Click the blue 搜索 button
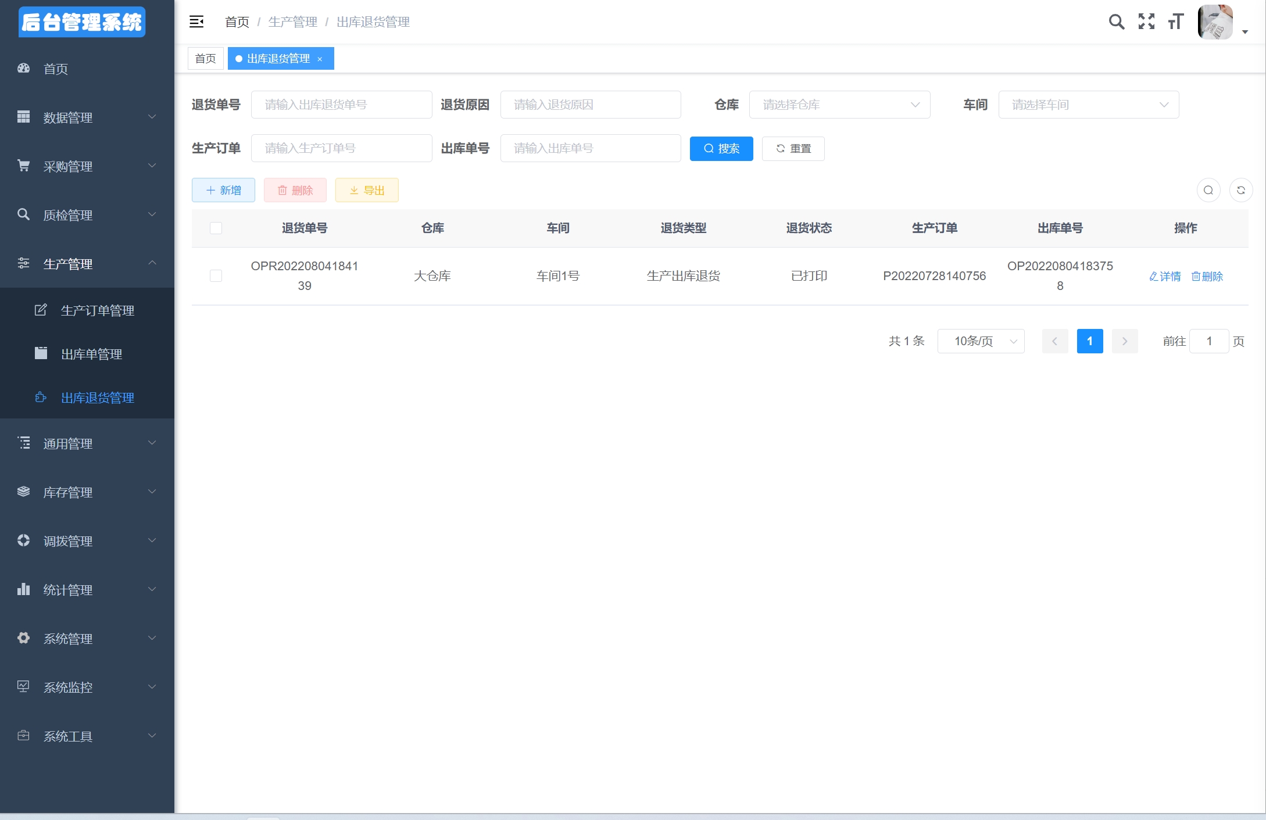 click(x=721, y=149)
